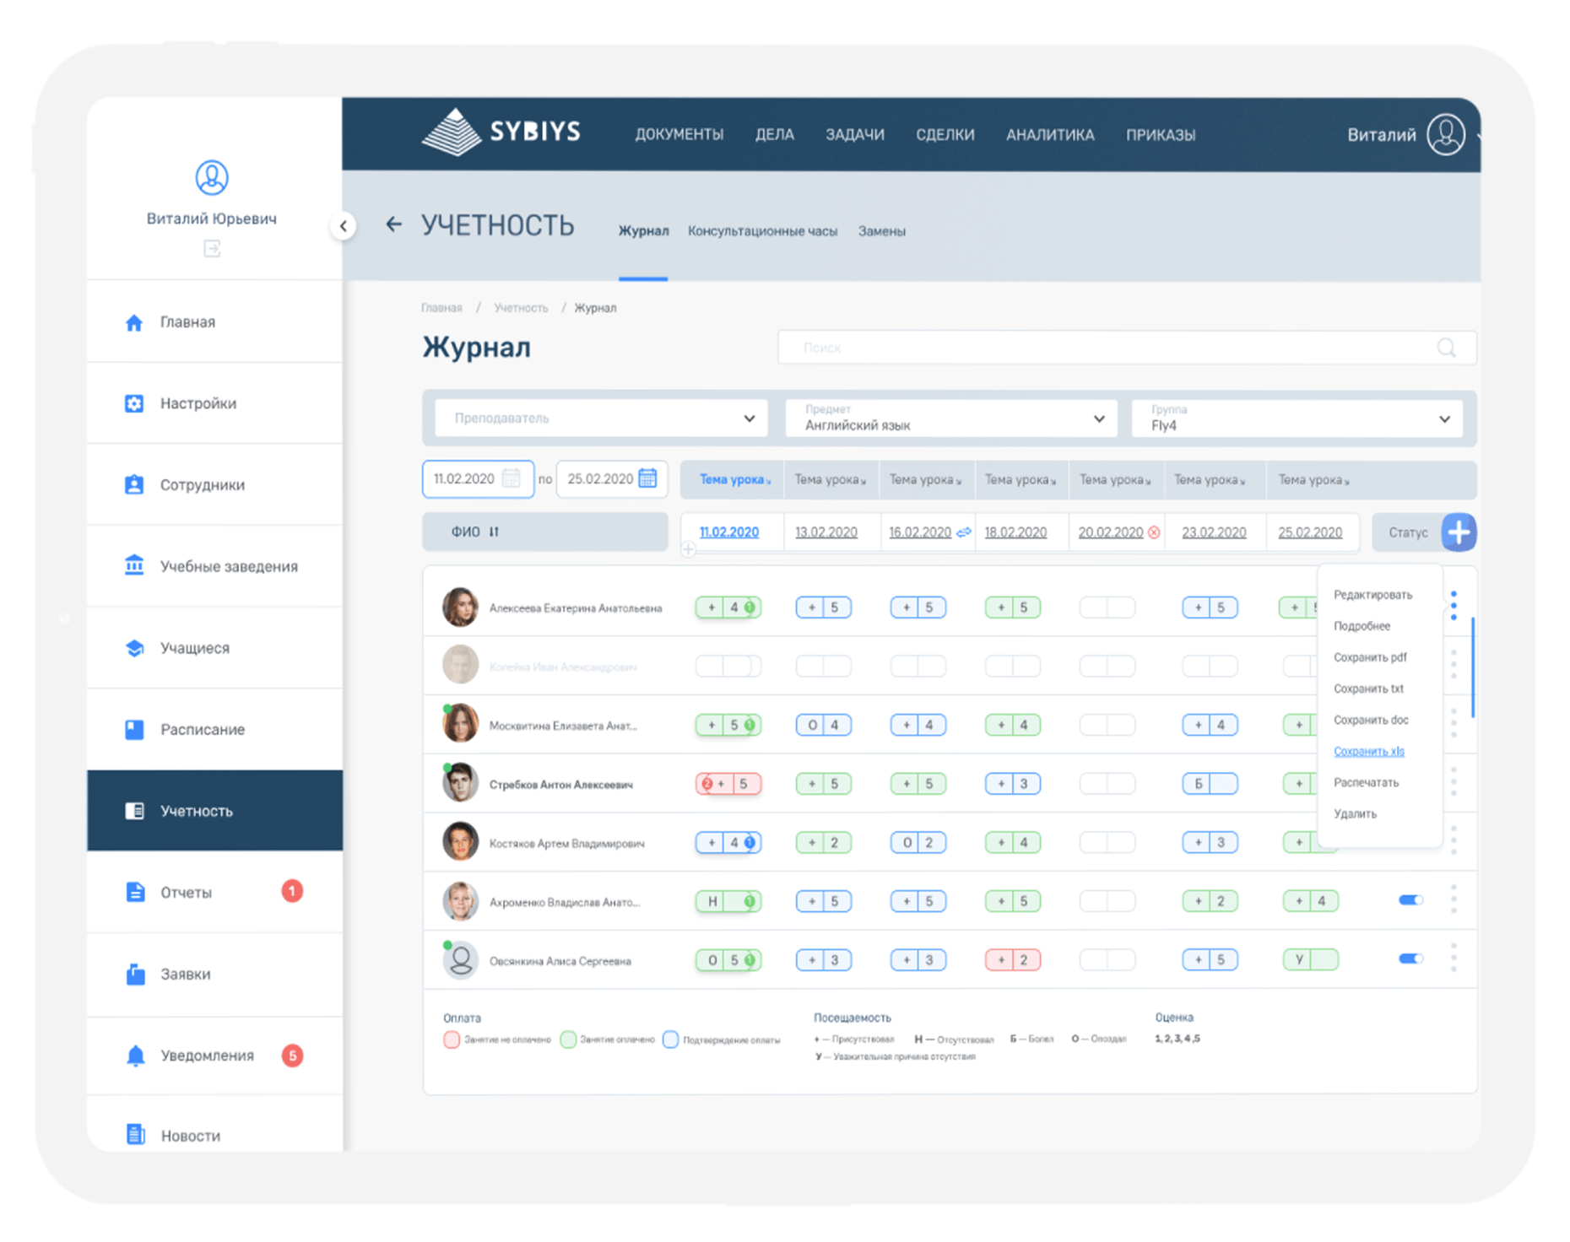1570x1242 pixels.
Task: Click the back arrow beside УЧЕТНОСТЬ
Action: [393, 224]
